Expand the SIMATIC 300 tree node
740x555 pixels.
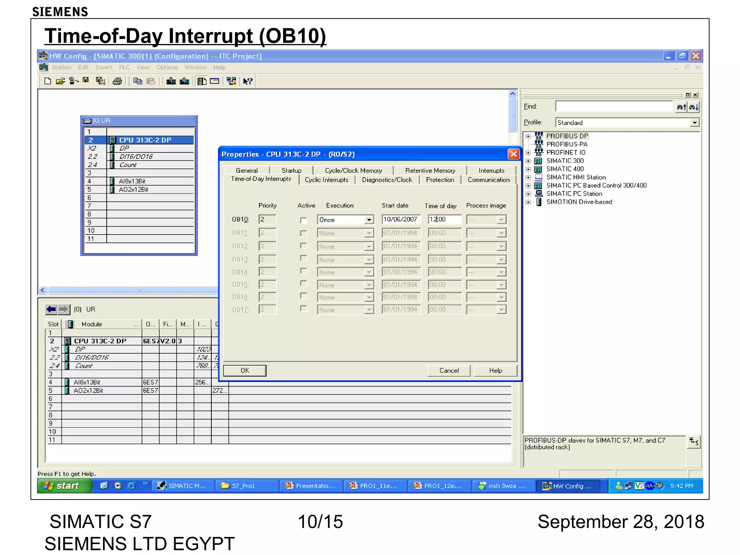[x=528, y=161]
